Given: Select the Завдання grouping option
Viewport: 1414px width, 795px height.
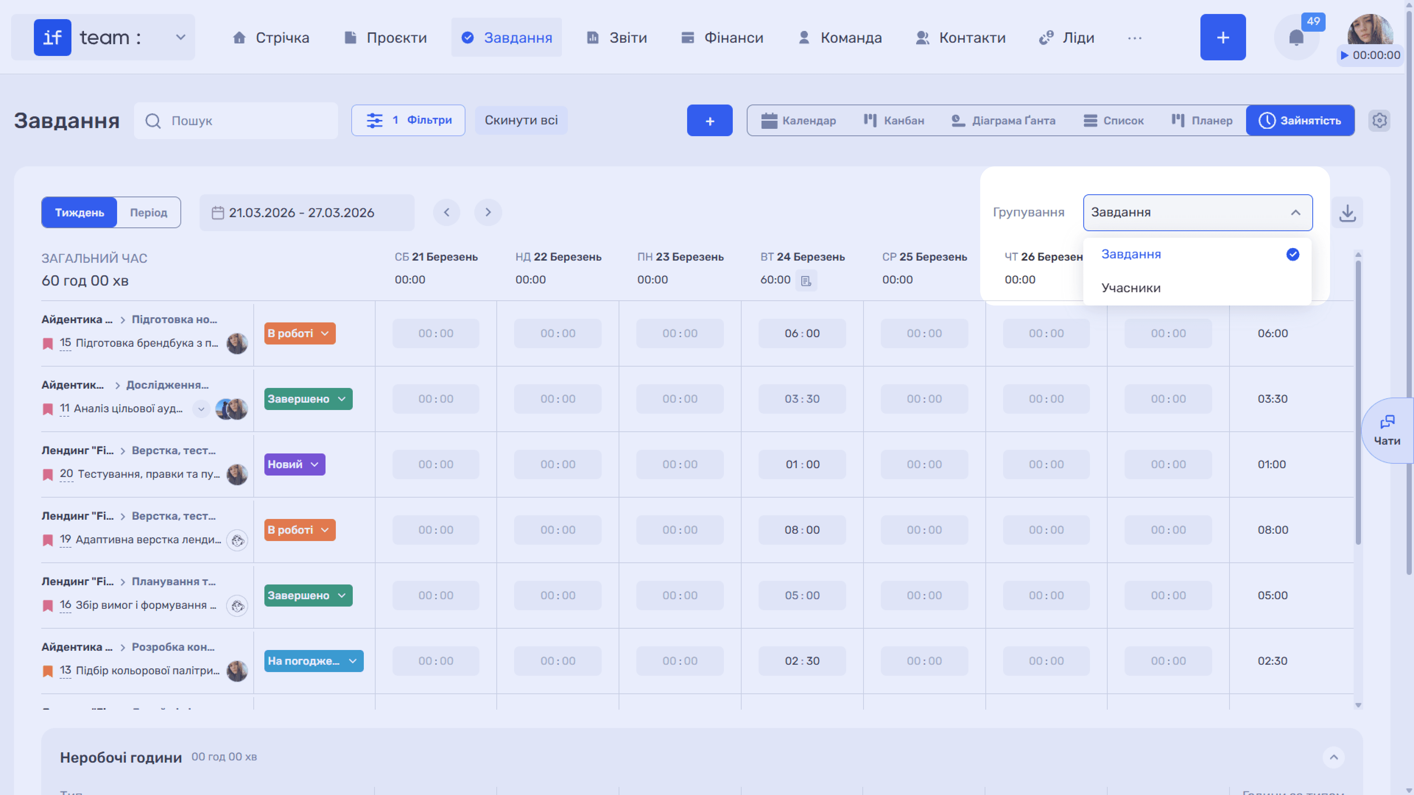Looking at the screenshot, I should point(1197,255).
